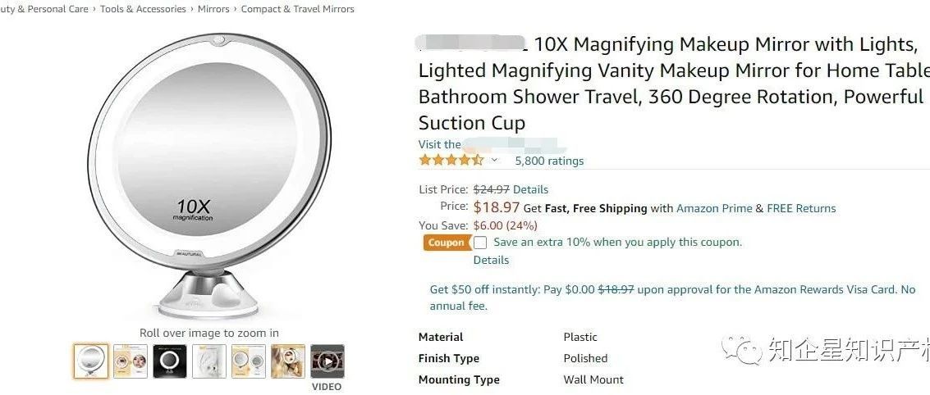The height and width of the screenshot is (395, 930).
Task: Select the first white mirror thumbnail
Action: (90, 361)
